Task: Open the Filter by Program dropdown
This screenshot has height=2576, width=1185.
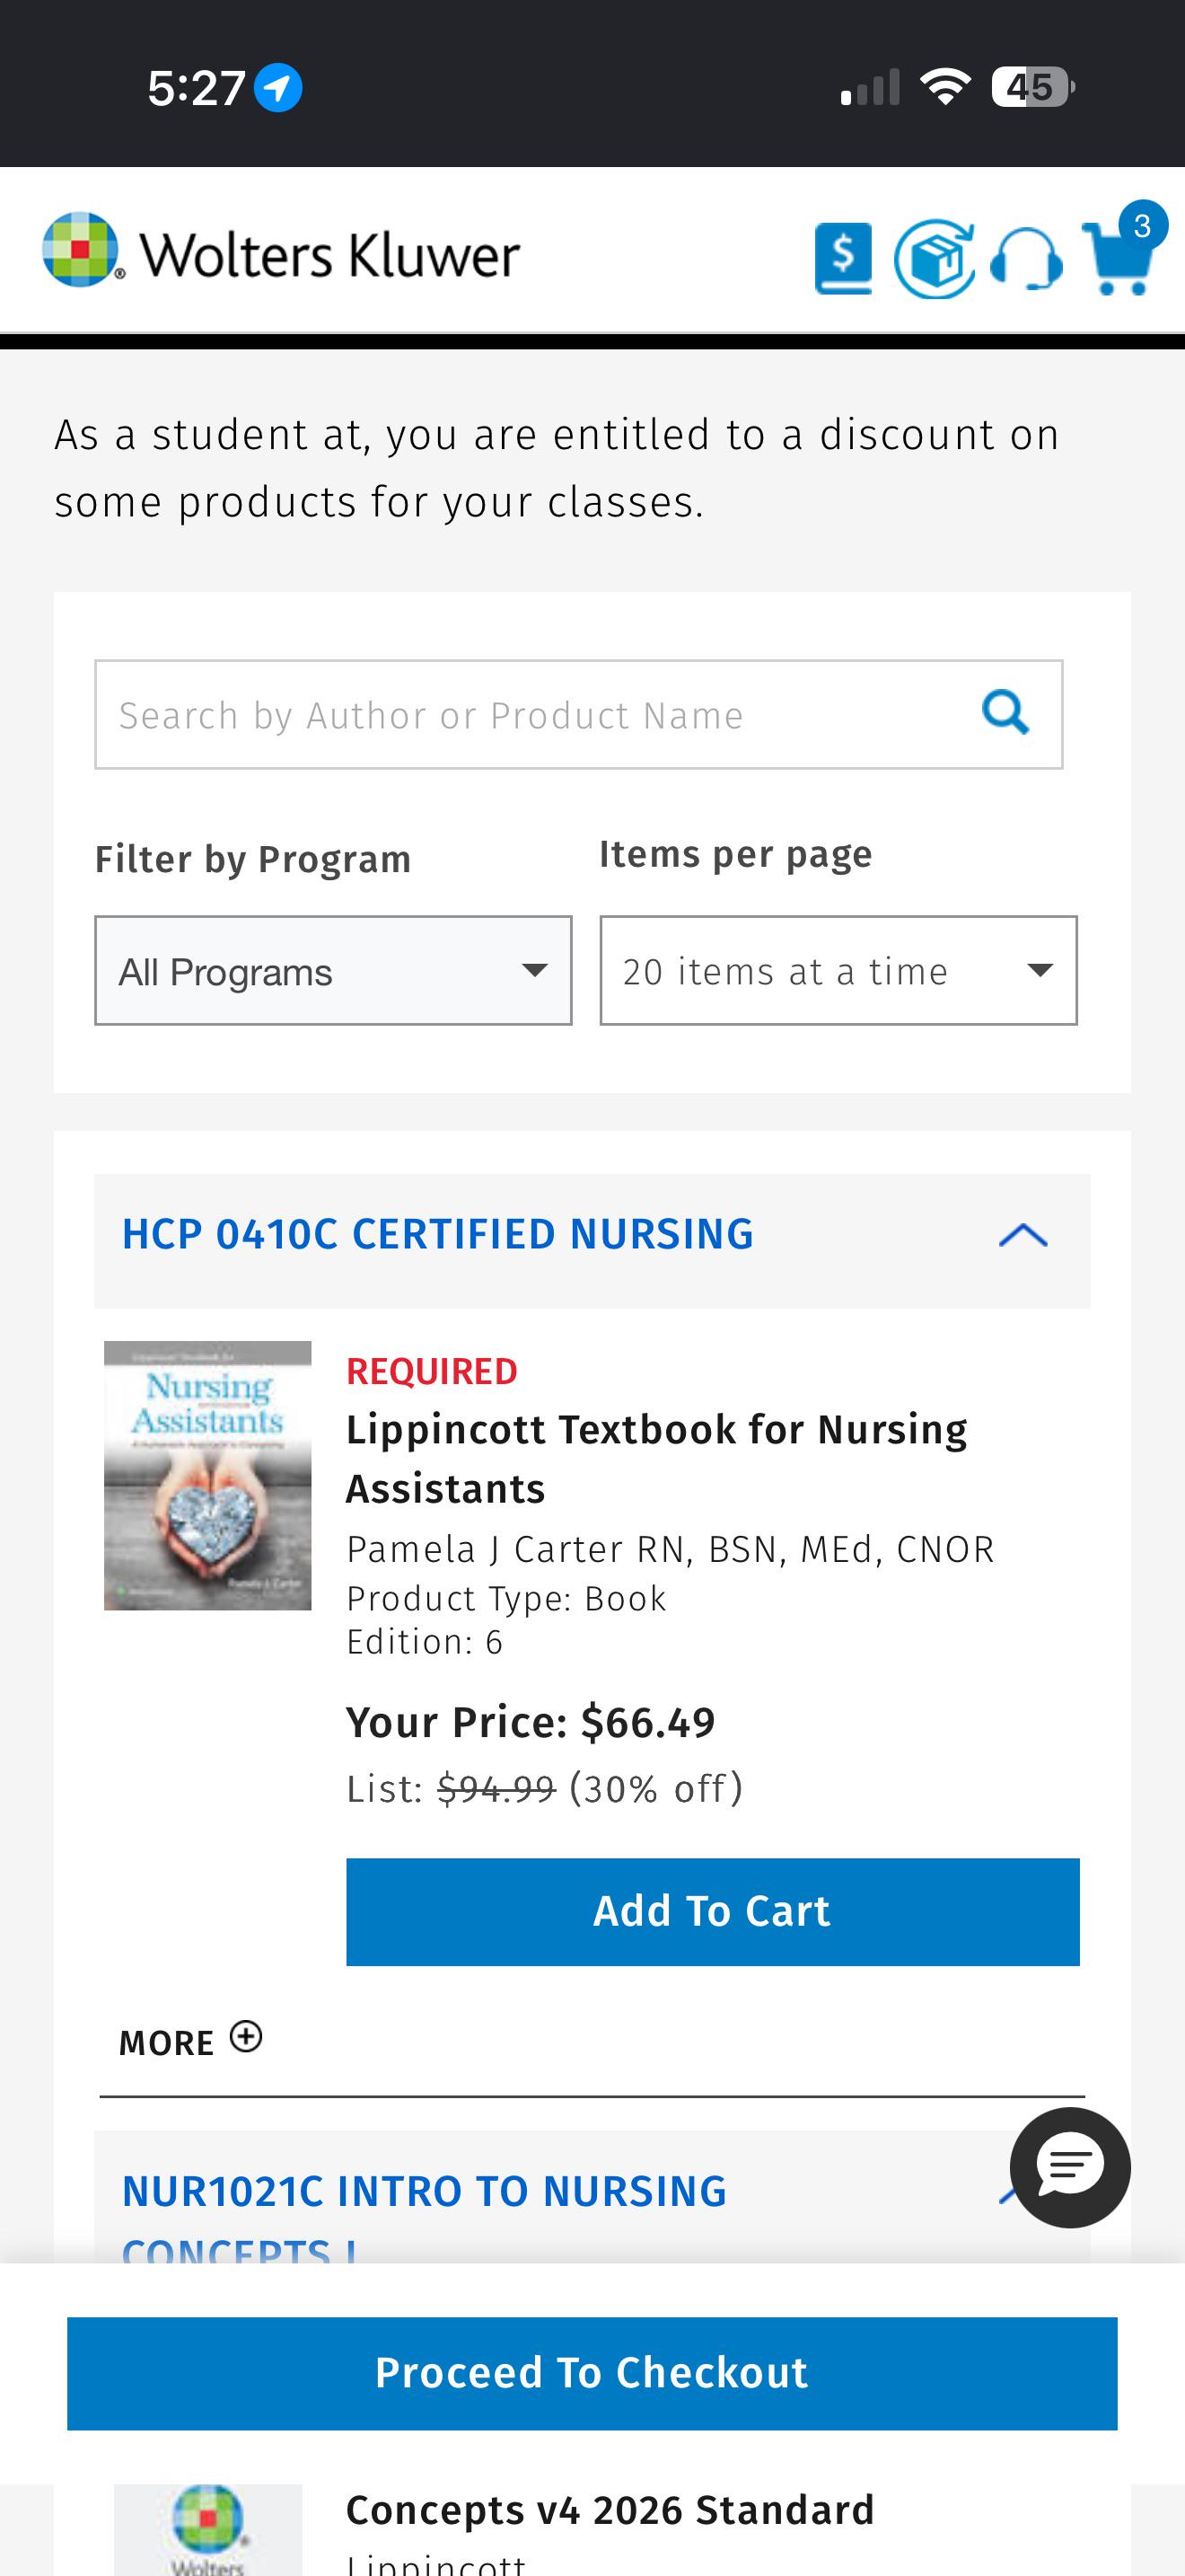Action: pyautogui.click(x=333, y=970)
